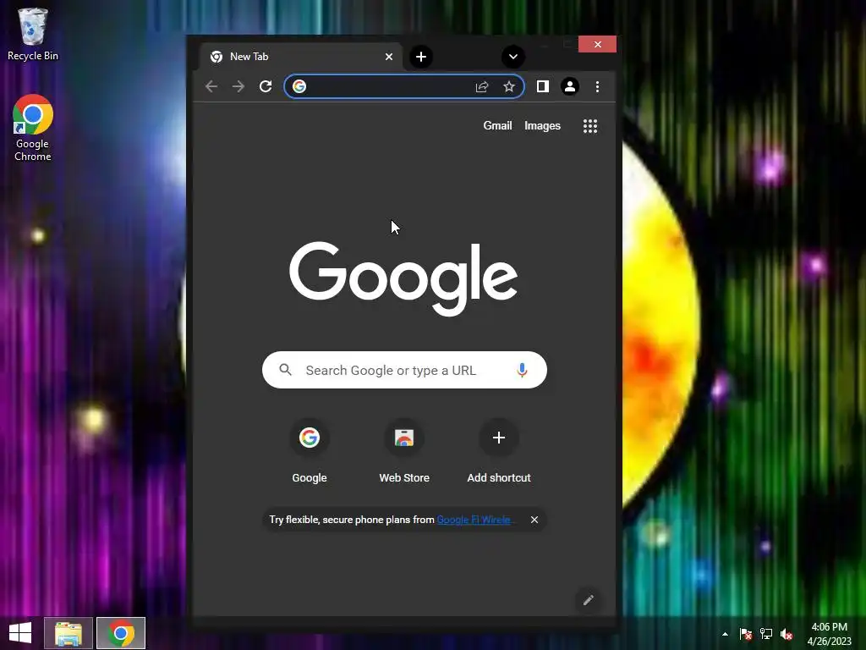Click the magnifier icon in search box
866x650 pixels.
click(286, 370)
